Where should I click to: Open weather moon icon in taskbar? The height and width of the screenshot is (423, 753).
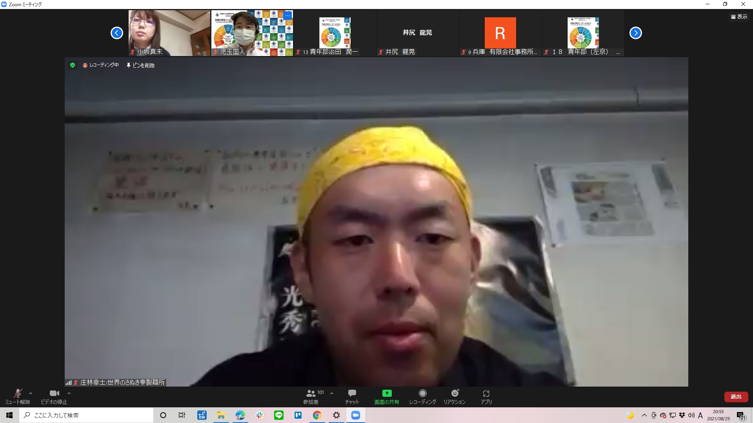[x=630, y=415]
